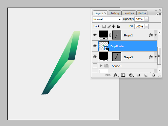Select the Duplicate layer name

117,46
